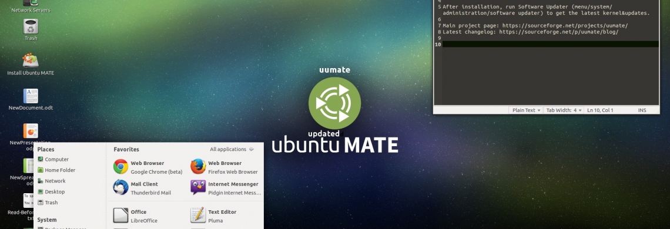Click the Ln 10, Col 1 status entry
The width and height of the screenshot is (670, 229).
tap(600, 110)
